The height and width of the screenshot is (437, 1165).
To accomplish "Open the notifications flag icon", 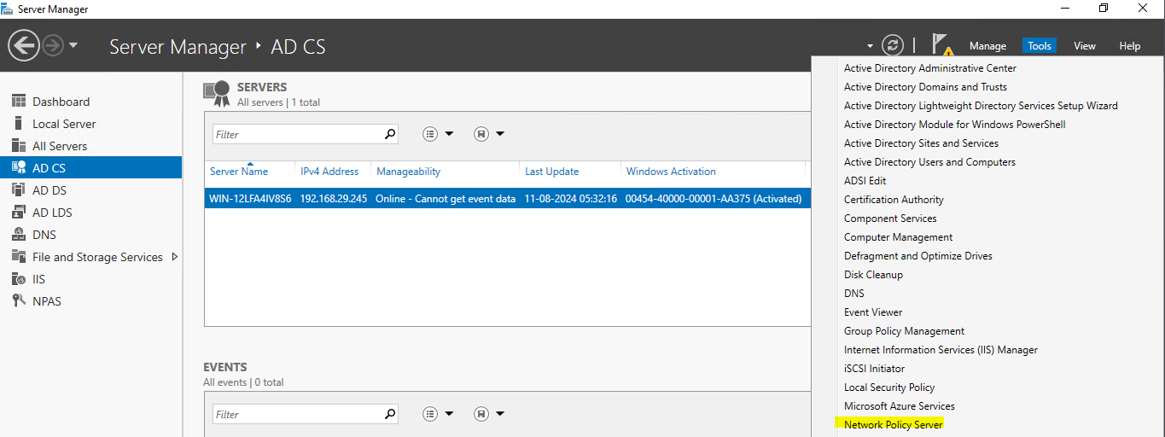I will click(x=941, y=44).
